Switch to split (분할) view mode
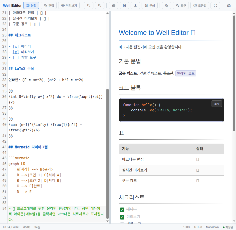This screenshot has width=236, height=230. pyautogui.click(x=31, y=5)
